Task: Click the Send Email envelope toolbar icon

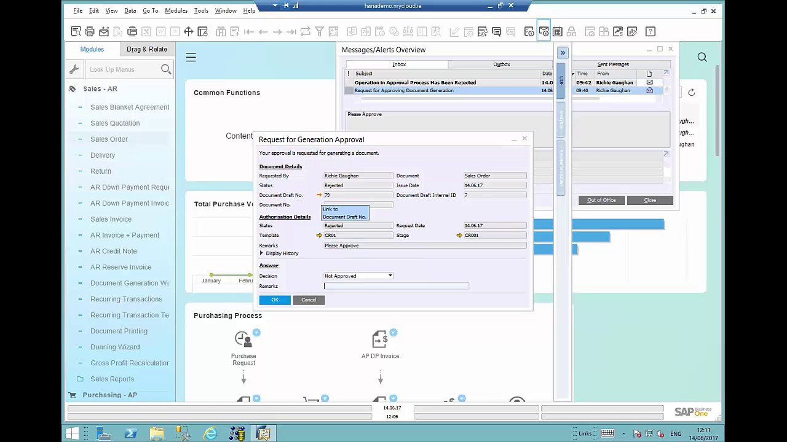Action: [x=104, y=31]
